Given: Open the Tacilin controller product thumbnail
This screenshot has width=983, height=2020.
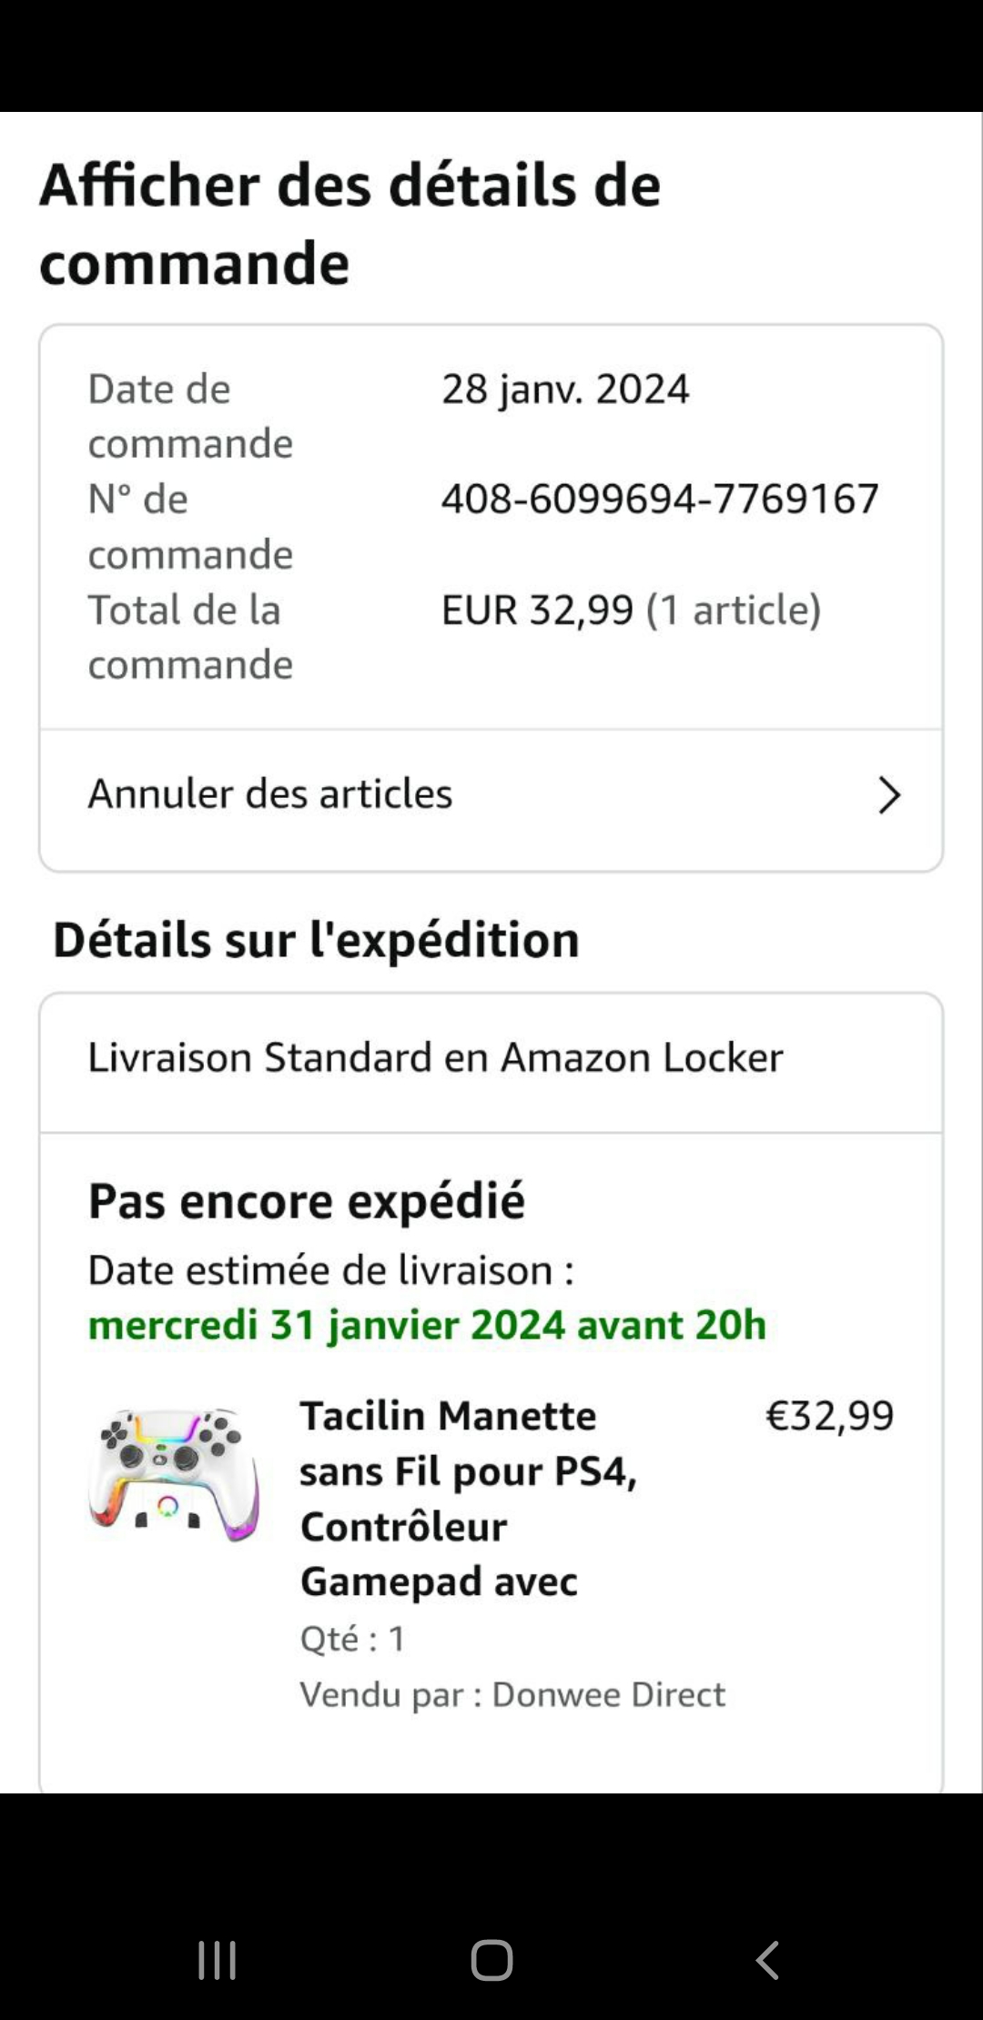Looking at the screenshot, I should pyautogui.click(x=174, y=1475).
